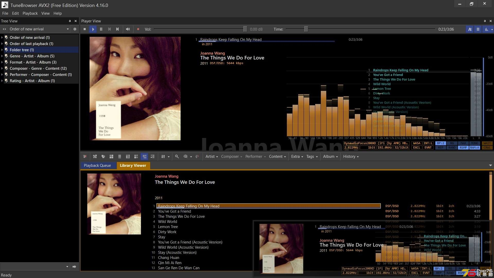
Task: Select the cover grid view icon
Action: tap(111, 157)
